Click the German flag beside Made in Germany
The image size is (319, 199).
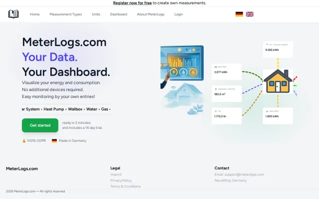(54, 140)
